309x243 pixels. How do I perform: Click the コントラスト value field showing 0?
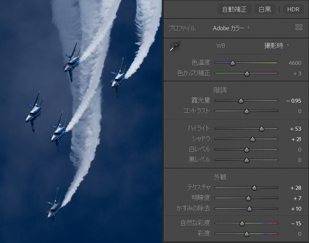[x=299, y=111]
